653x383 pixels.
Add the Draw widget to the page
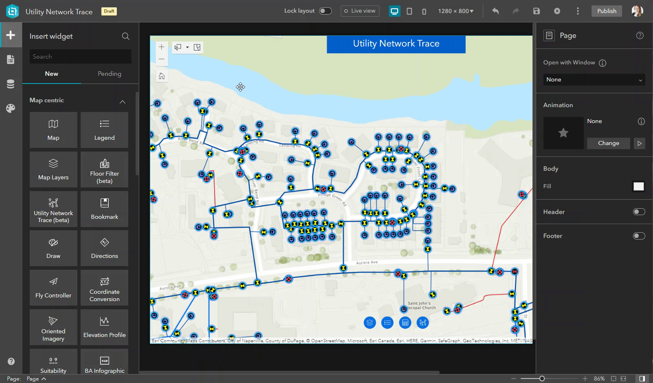[x=53, y=248]
